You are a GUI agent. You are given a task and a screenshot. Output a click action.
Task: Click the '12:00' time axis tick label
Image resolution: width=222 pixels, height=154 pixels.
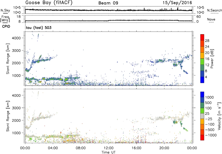coord(109,148)
